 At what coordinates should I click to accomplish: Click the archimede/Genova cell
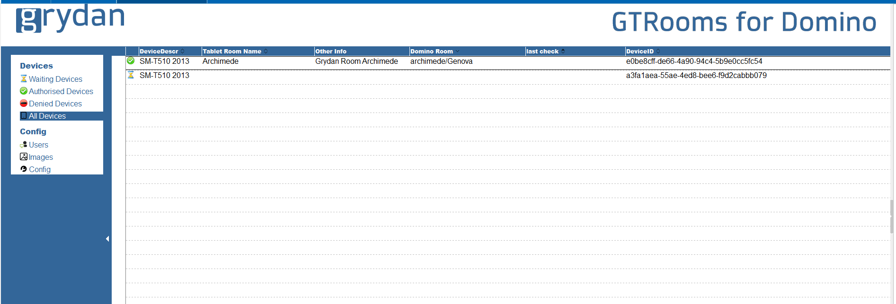coord(441,61)
